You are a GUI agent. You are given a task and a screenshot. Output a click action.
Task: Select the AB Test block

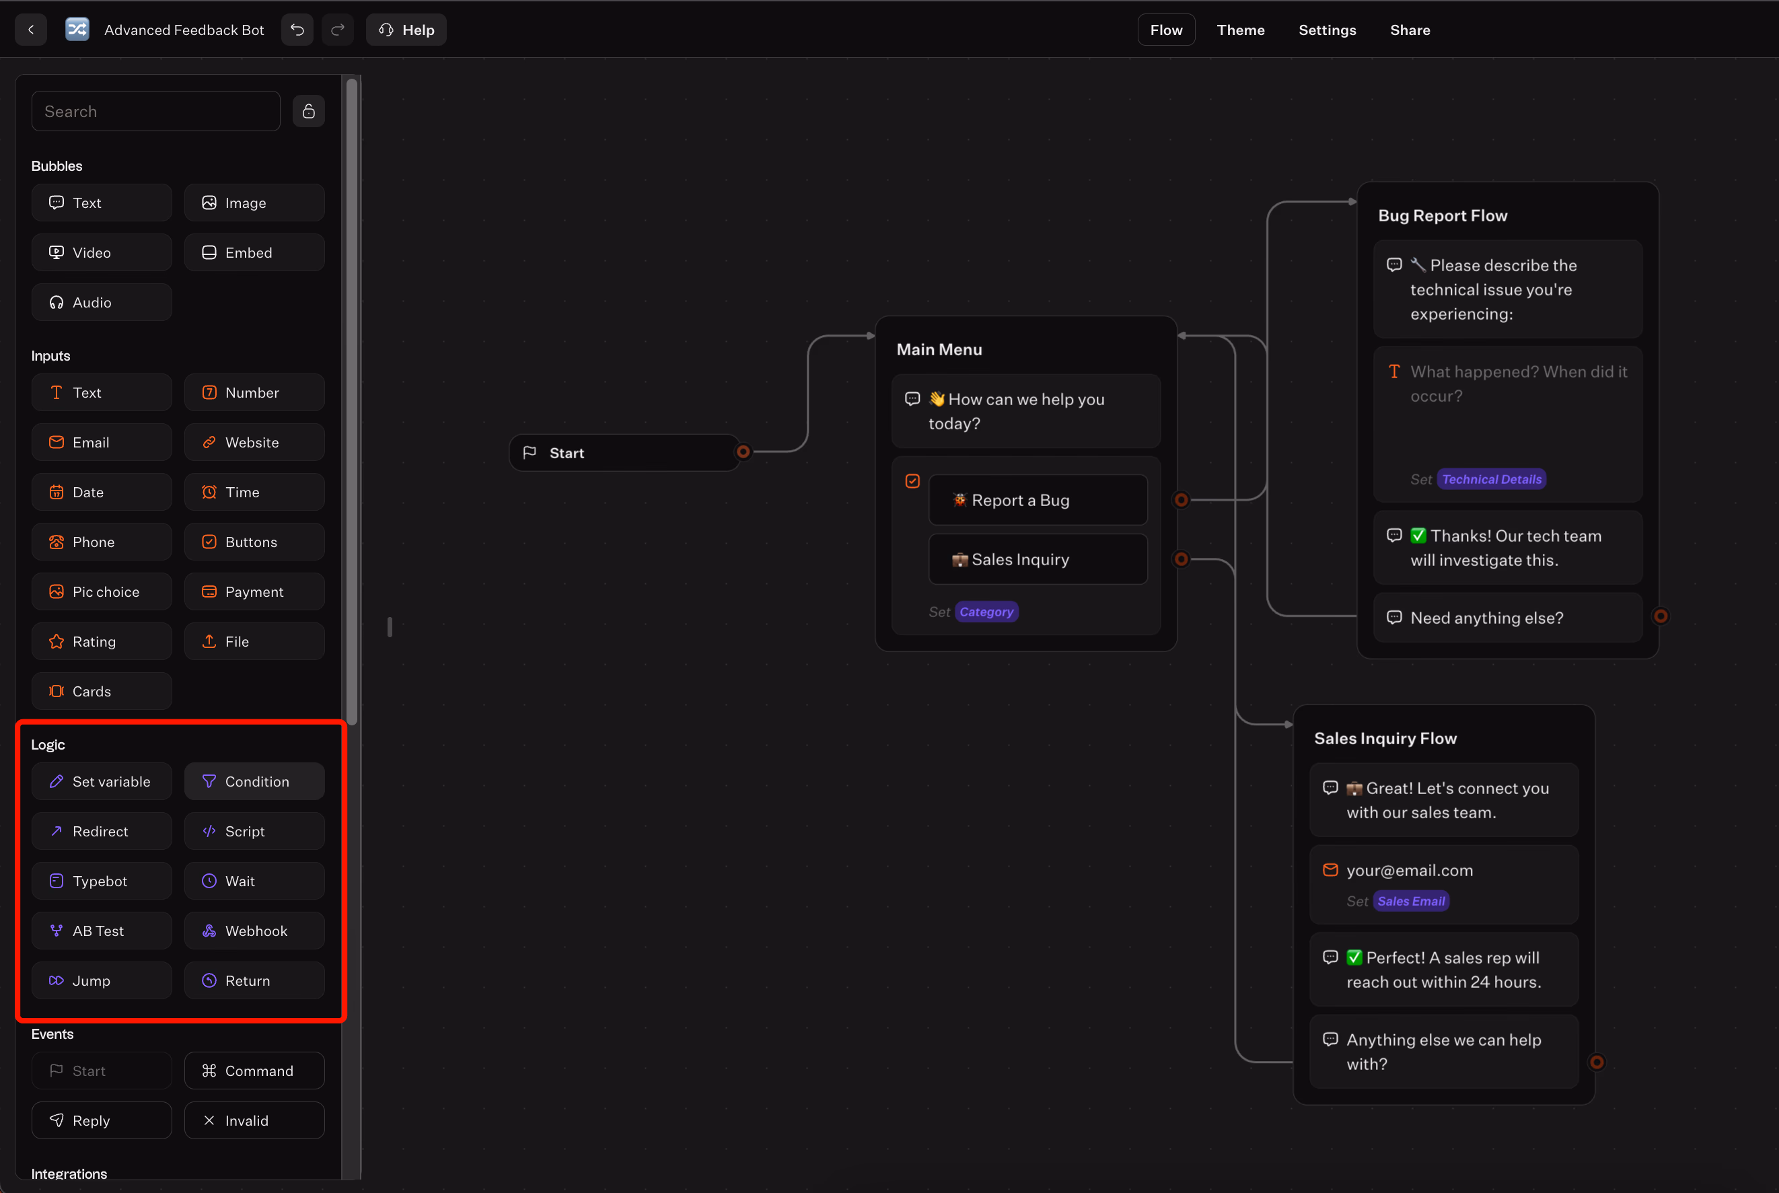[x=102, y=931]
